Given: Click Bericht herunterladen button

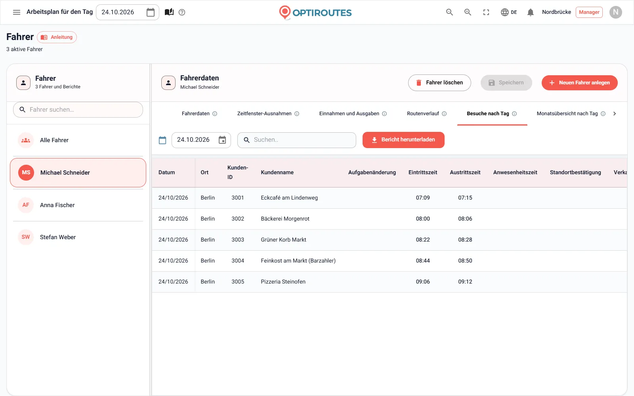Looking at the screenshot, I should pos(403,140).
